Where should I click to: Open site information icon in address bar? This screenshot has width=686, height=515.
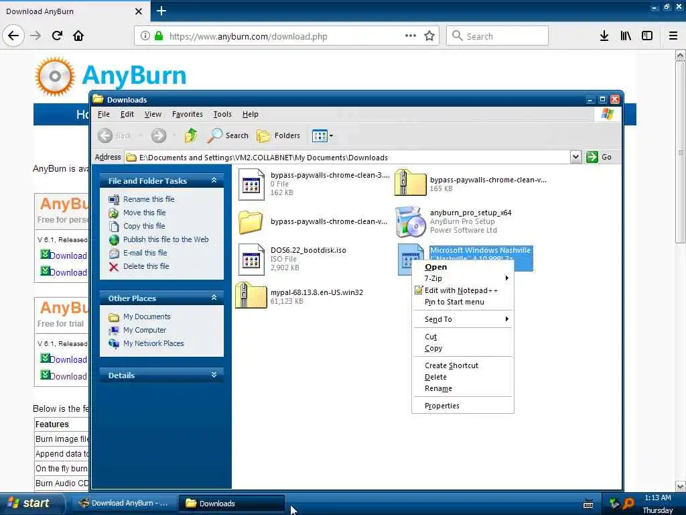tap(145, 36)
